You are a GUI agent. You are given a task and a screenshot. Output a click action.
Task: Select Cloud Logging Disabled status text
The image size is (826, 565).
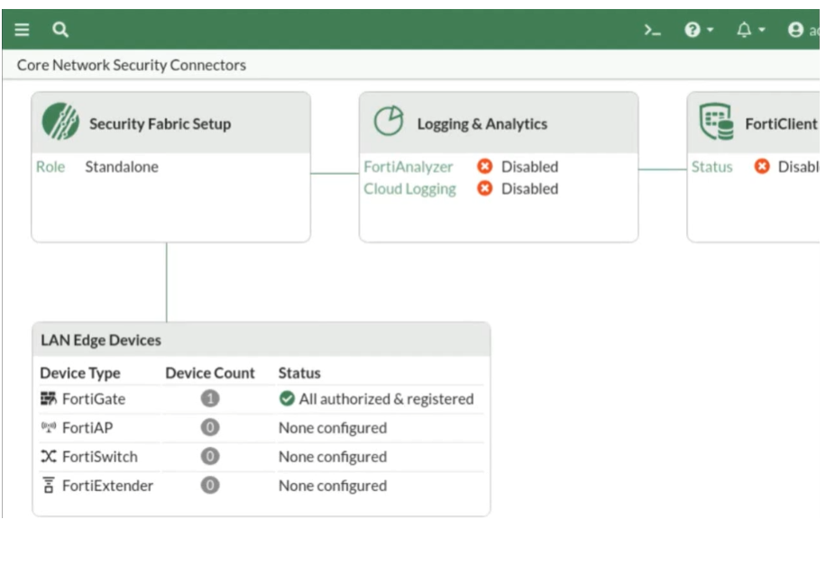pos(529,189)
